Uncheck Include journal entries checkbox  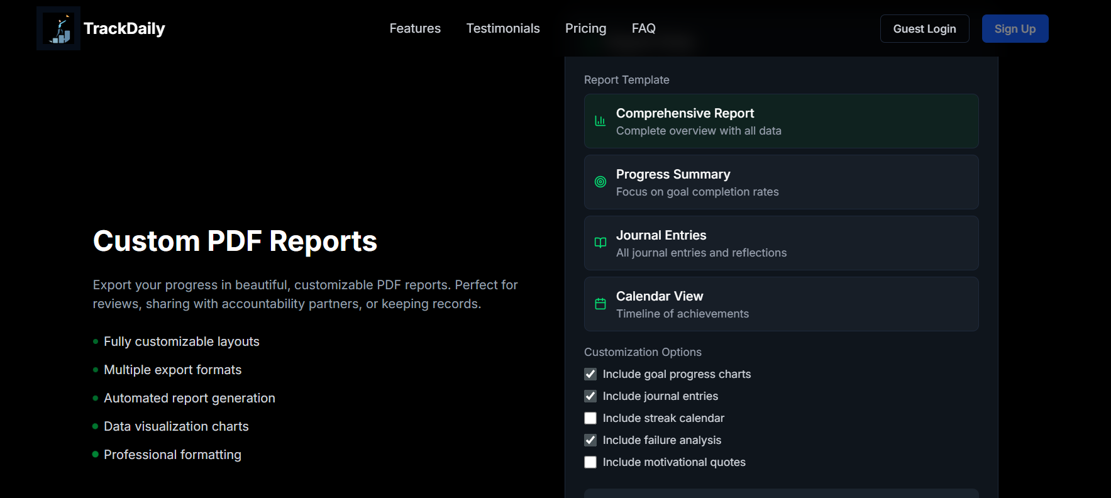tap(590, 396)
